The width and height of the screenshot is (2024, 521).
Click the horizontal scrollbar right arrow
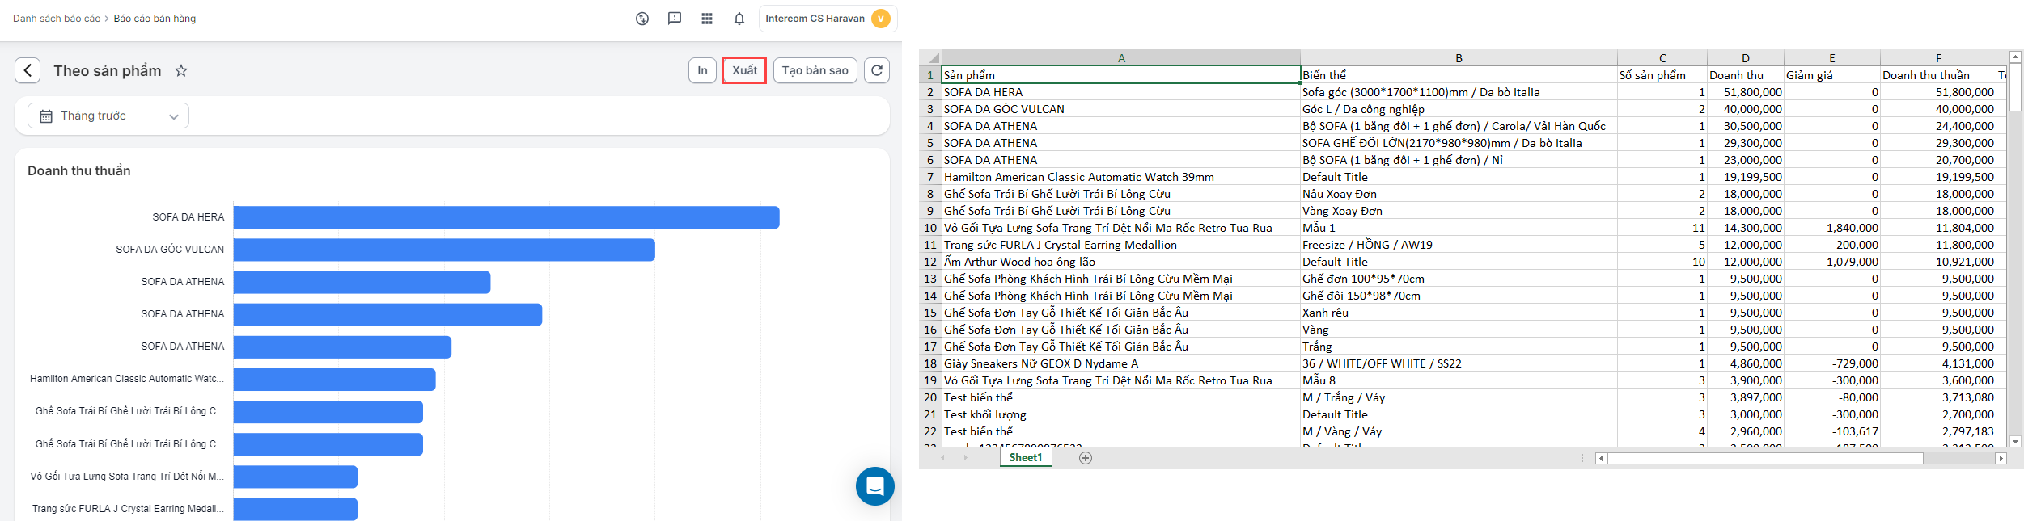2001,458
